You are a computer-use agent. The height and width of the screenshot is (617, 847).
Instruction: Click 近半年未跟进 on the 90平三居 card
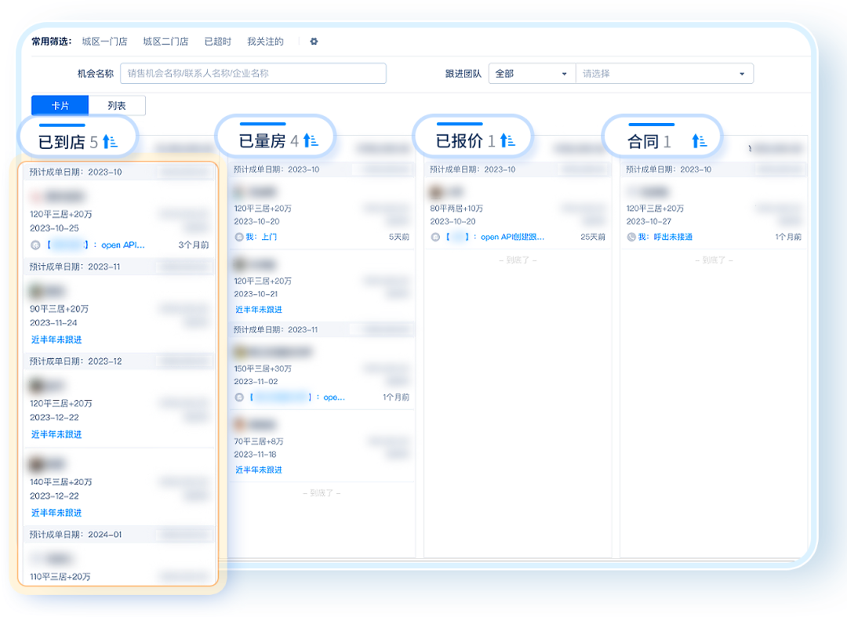point(56,339)
